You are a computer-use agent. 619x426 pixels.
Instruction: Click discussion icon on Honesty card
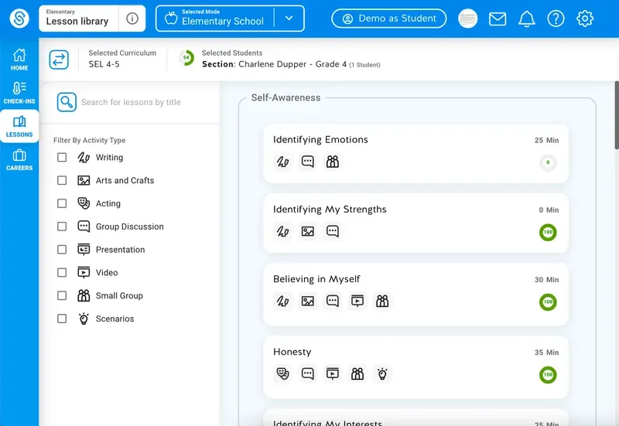[x=307, y=374]
